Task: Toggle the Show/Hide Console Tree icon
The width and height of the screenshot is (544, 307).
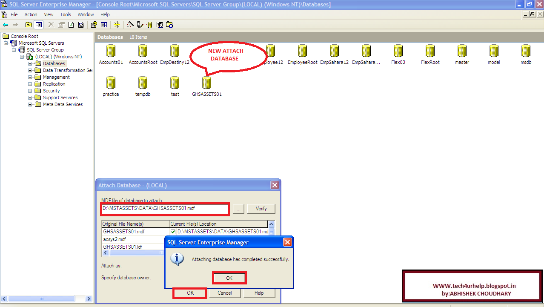Action: pyautogui.click(x=39, y=25)
